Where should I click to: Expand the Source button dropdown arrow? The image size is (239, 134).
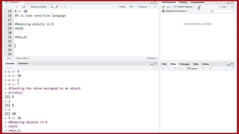coord(149,7)
